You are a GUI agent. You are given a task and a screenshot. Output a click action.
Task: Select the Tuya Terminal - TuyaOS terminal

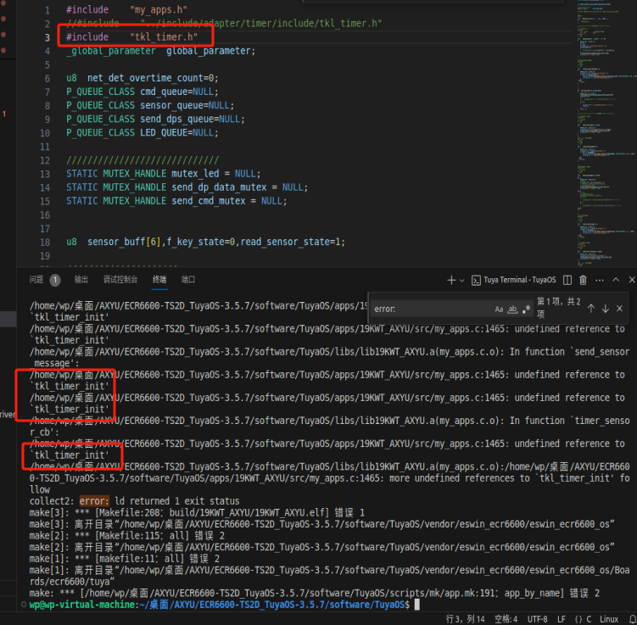514,280
